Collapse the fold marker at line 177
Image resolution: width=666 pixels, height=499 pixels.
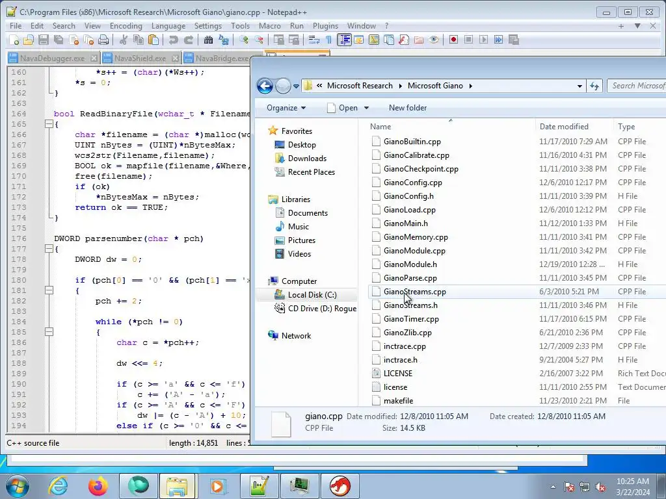[x=49, y=249]
